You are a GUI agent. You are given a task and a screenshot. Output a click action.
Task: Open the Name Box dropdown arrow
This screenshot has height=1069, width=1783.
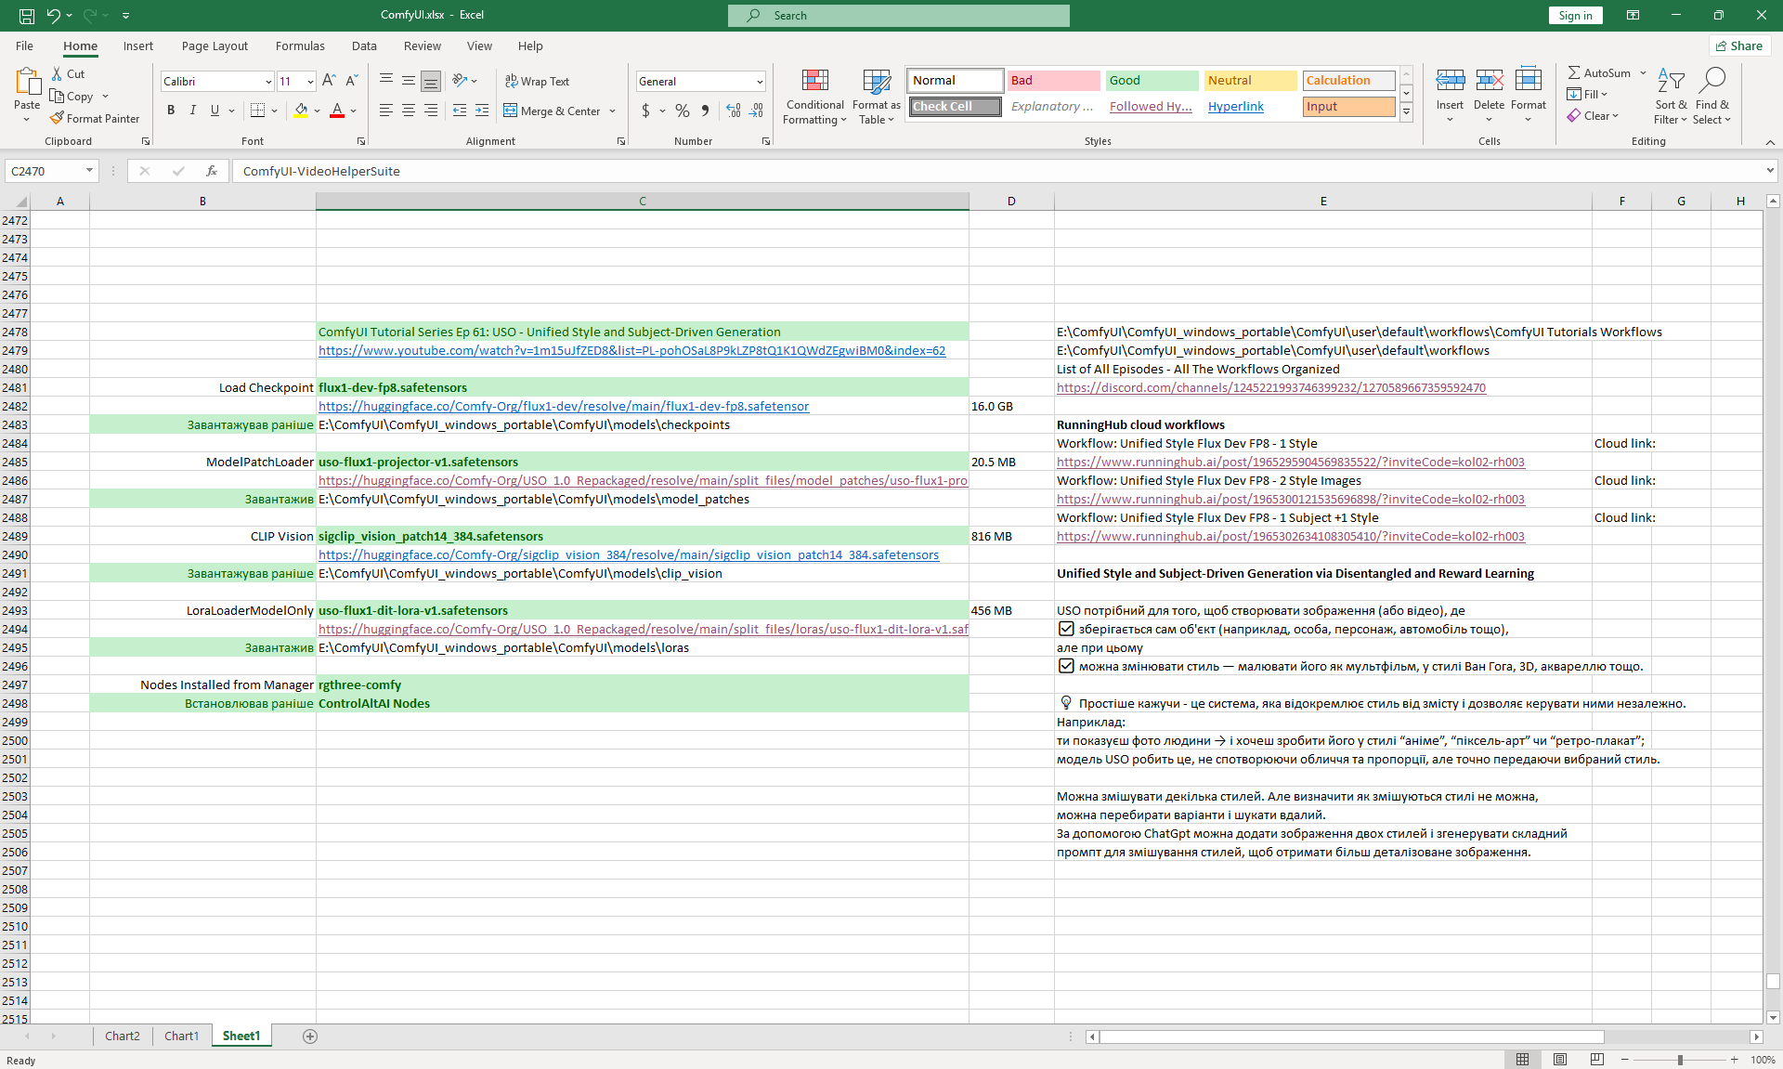[x=89, y=171]
